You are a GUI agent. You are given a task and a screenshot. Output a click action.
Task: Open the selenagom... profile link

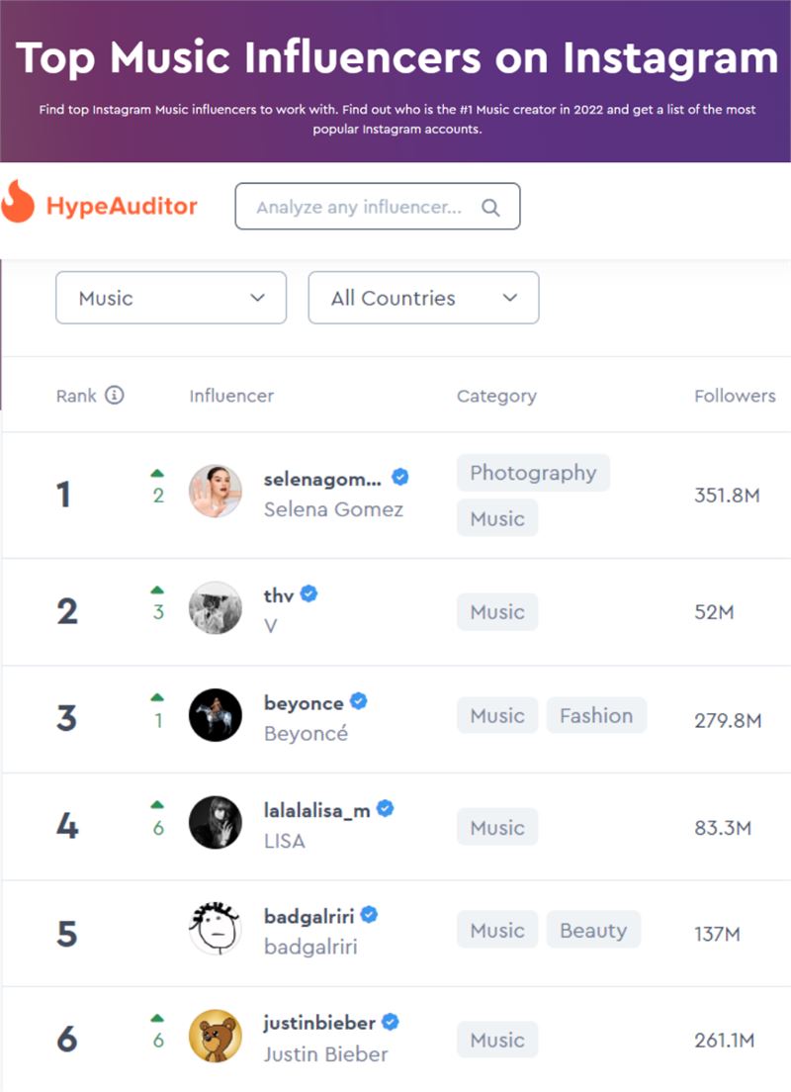click(x=322, y=479)
